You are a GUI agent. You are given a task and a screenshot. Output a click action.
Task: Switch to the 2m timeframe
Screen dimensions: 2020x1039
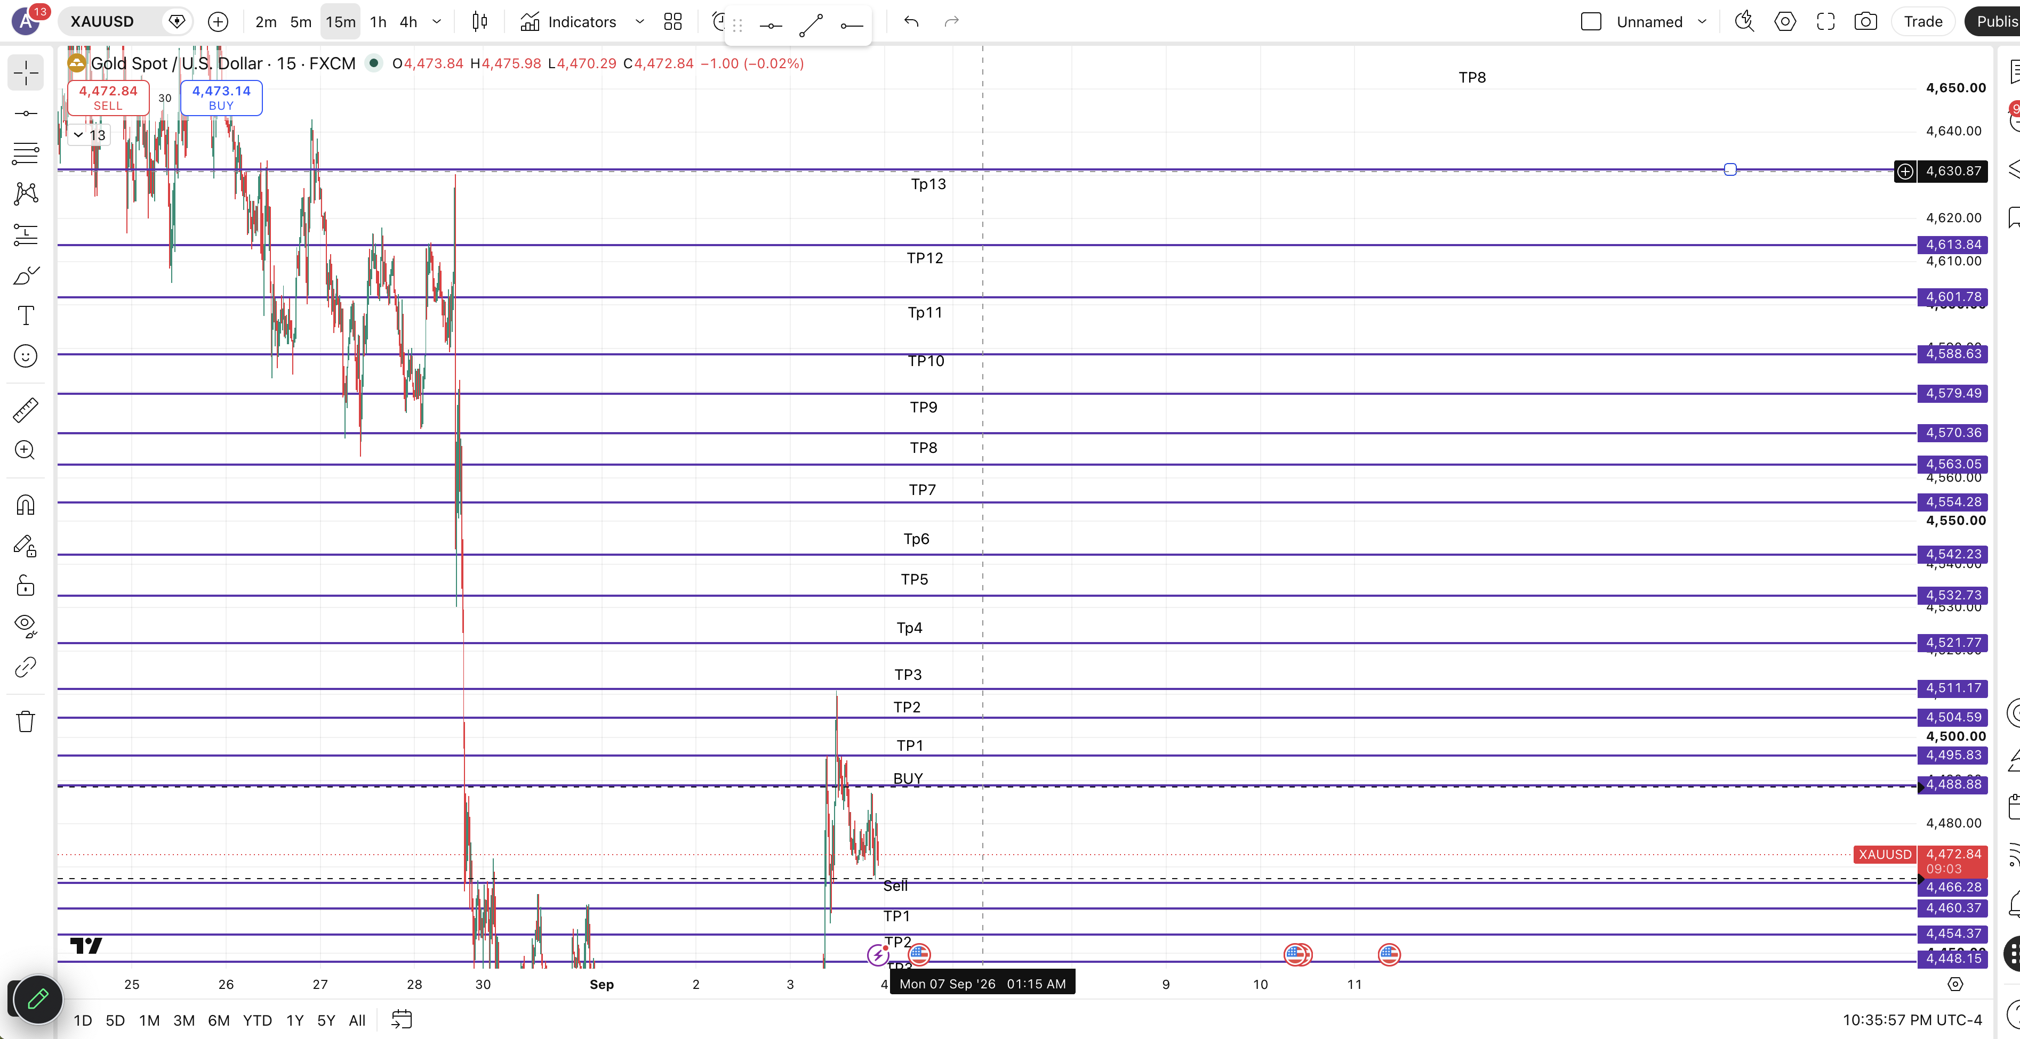coord(266,22)
